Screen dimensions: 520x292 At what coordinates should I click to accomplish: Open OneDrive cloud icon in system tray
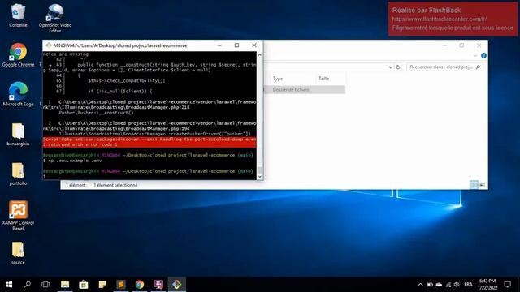click(439, 285)
